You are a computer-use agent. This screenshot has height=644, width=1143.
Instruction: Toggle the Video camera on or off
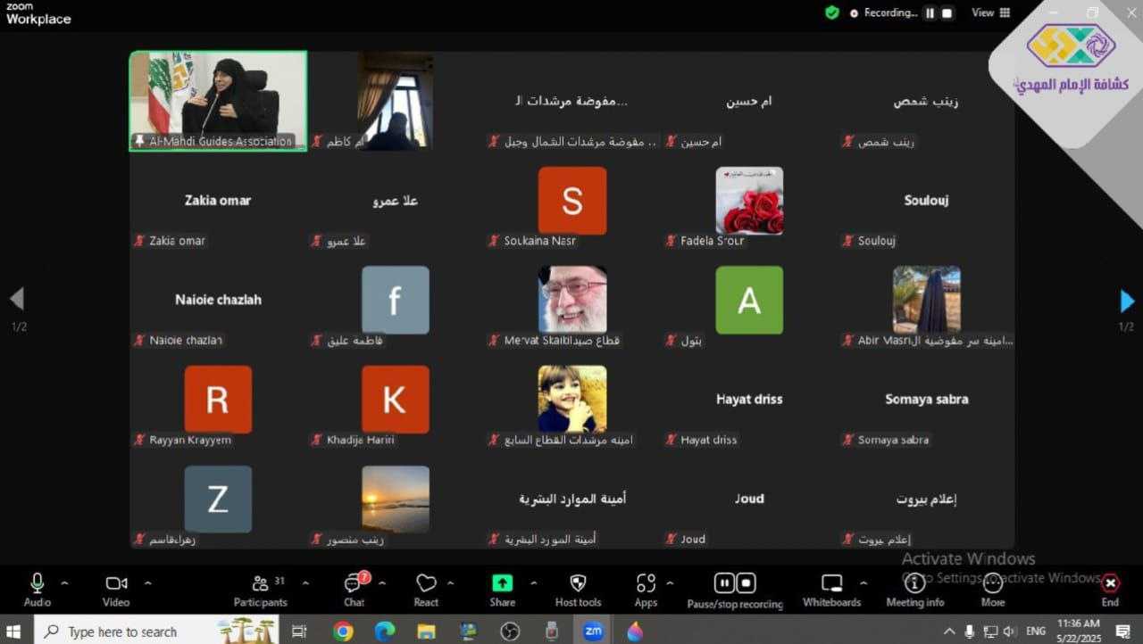pyautogui.click(x=116, y=589)
